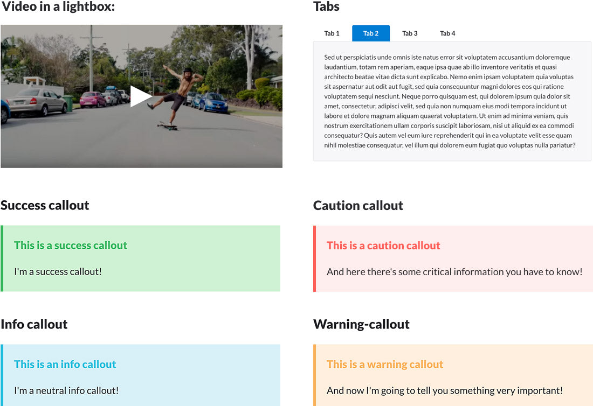Click the 'Video in a lightbox:' heading
This screenshot has width=593, height=406.
tap(58, 6)
